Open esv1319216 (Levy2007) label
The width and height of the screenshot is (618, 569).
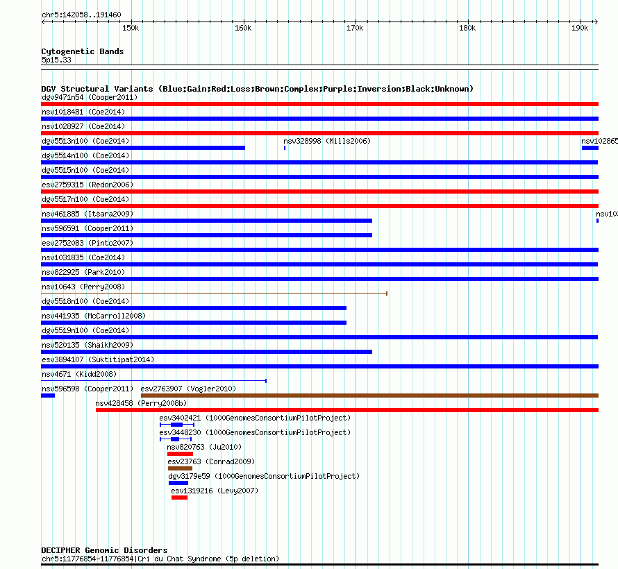coord(215,491)
